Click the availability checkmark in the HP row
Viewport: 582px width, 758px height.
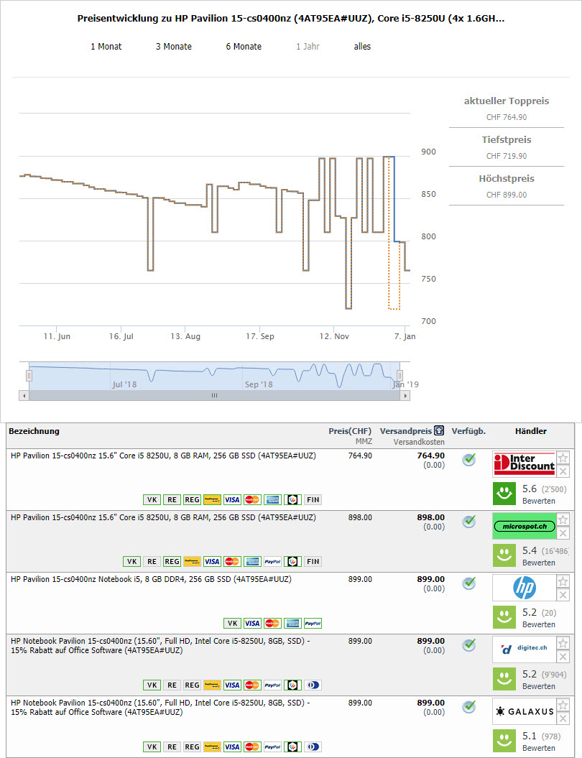click(x=468, y=583)
